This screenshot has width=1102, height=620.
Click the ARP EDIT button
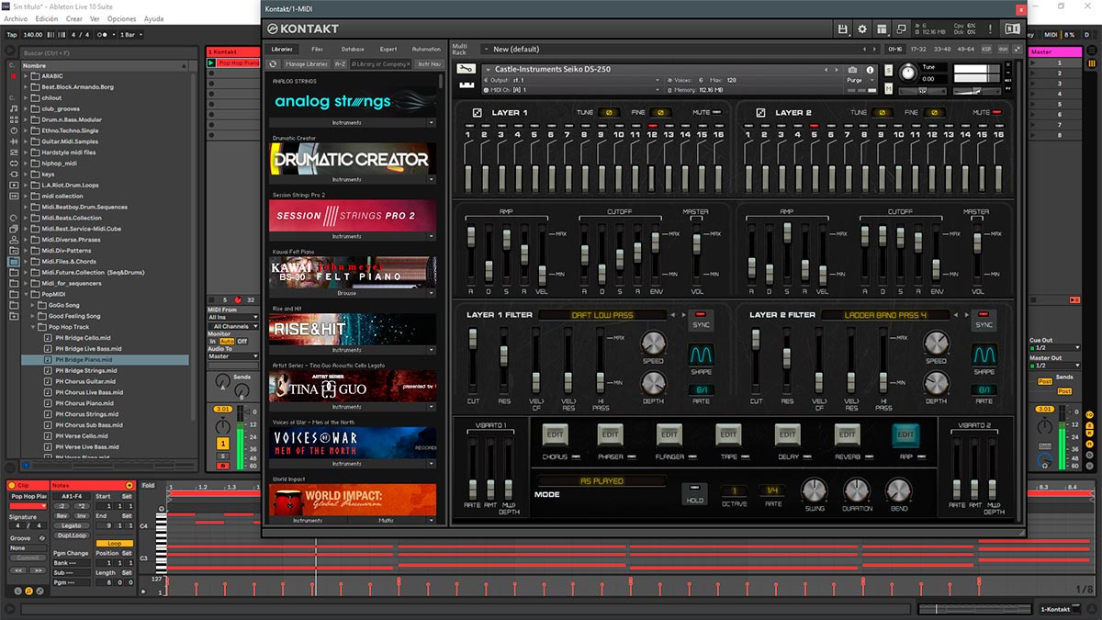tap(905, 434)
